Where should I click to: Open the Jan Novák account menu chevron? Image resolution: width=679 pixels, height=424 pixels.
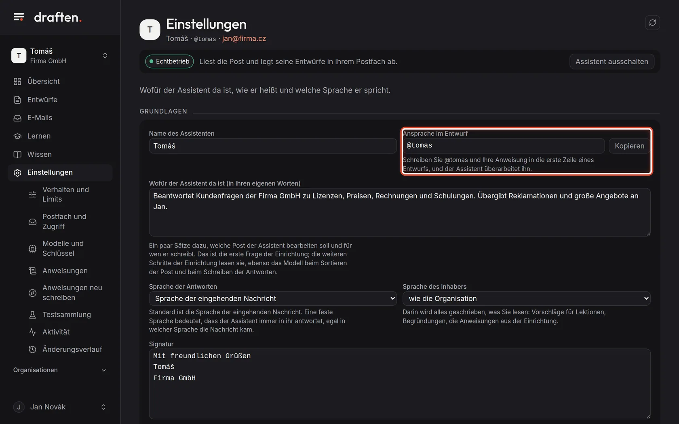pos(103,407)
